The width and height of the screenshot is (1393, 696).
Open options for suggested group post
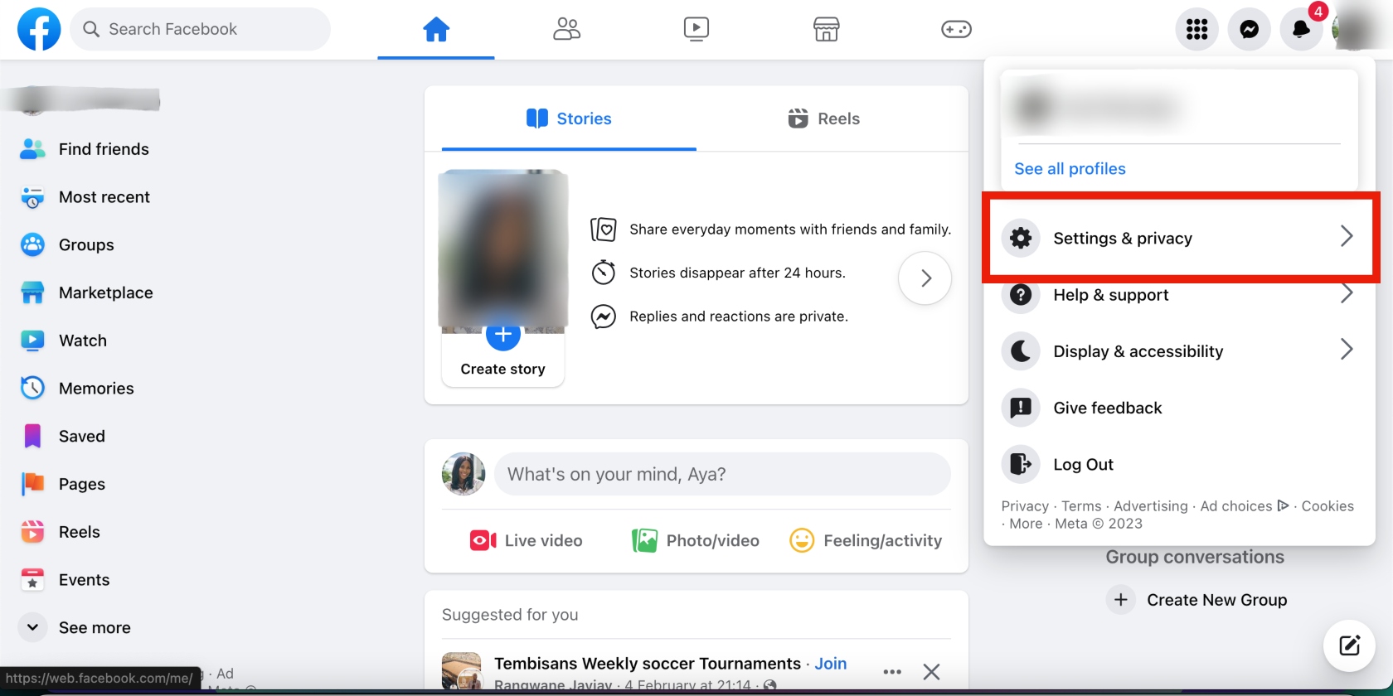tap(892, 672)
